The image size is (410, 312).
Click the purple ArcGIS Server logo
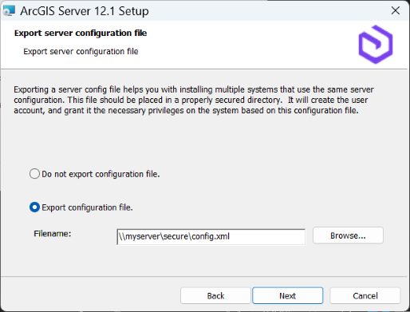pos(376,45)
